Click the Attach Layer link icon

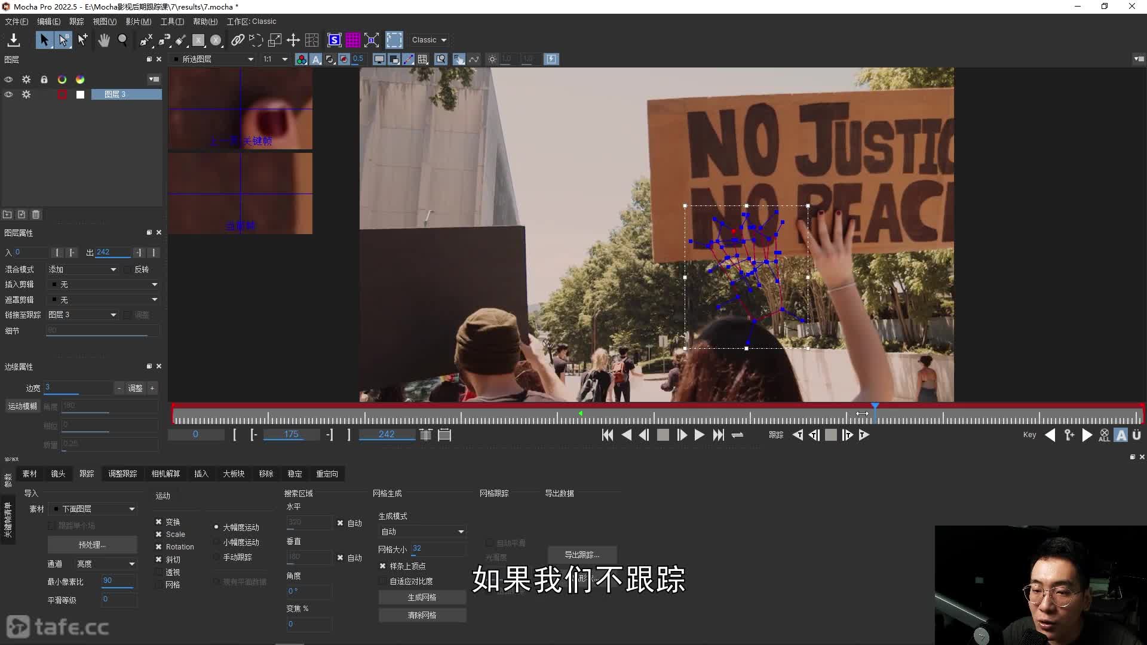point(238,40)
